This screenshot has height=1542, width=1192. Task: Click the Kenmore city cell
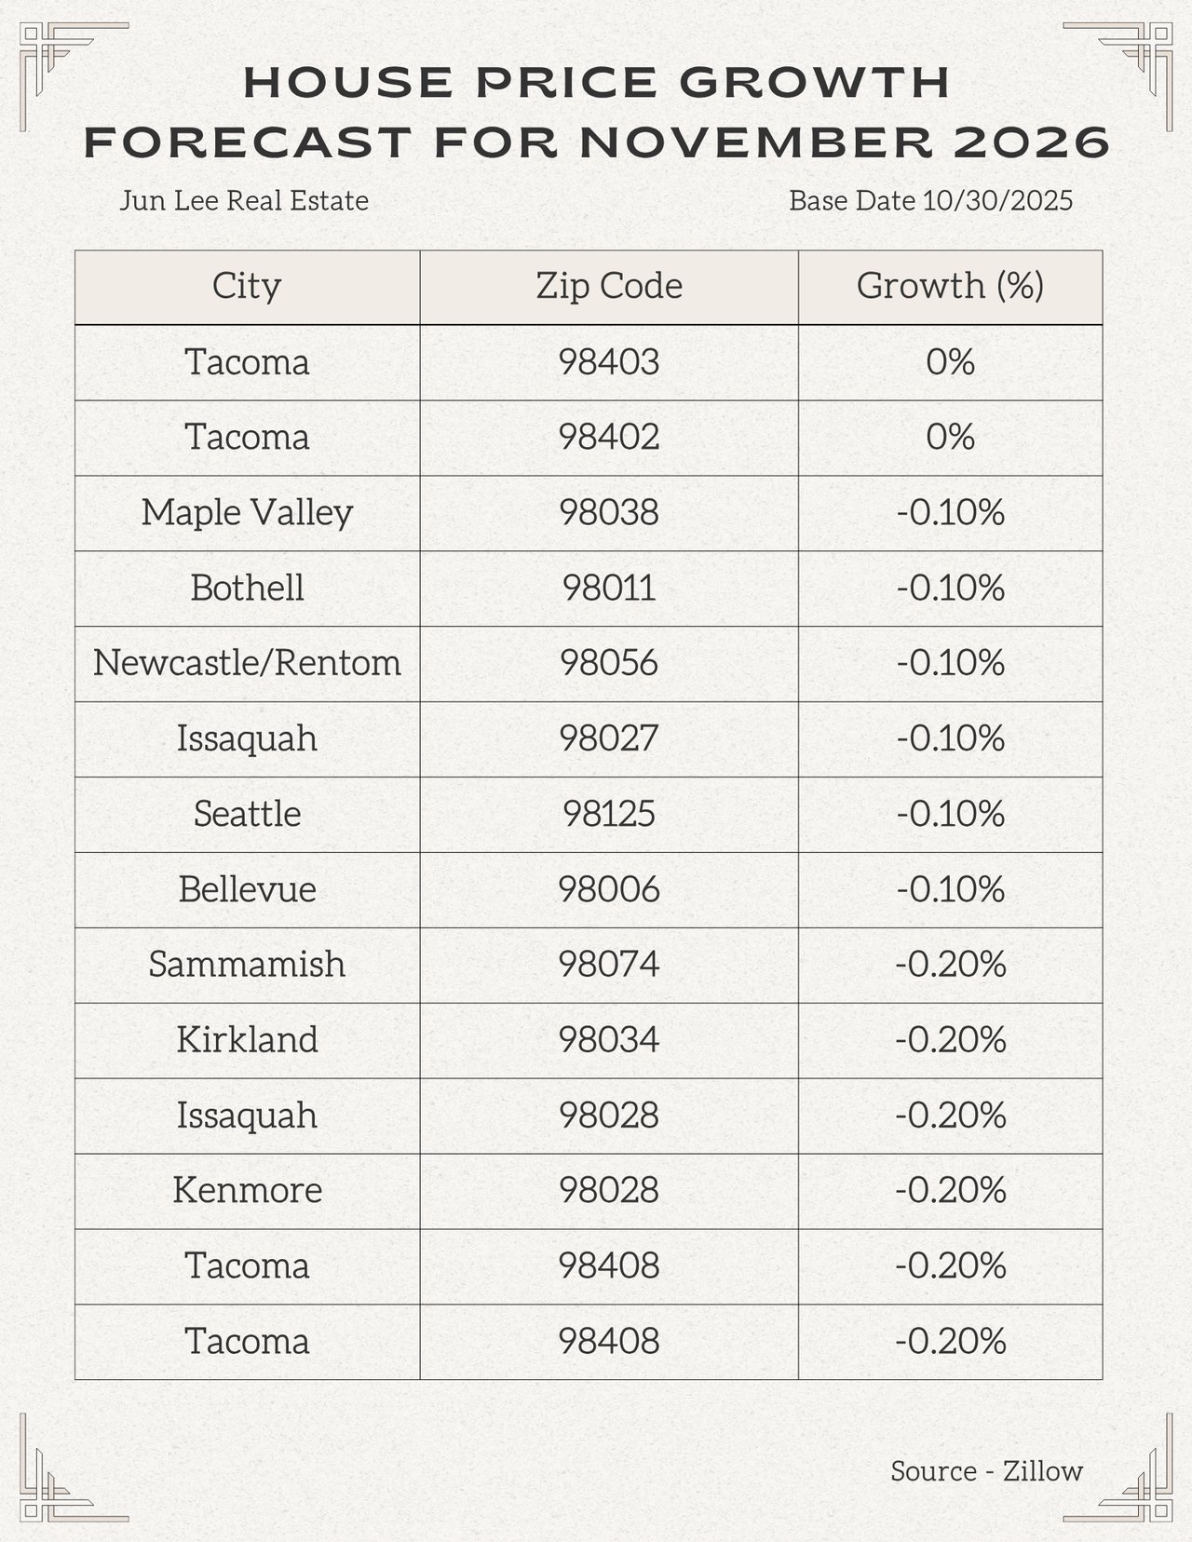pos(247,1191)
